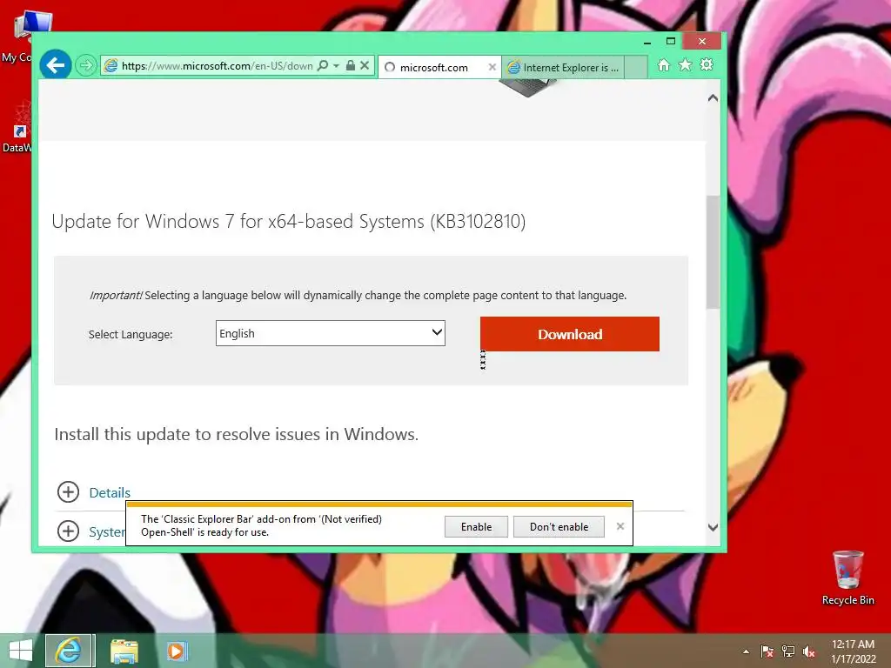891x668 pixels.
Task: Show hidden tray icons arrow
Action: (x=746, y=651)
